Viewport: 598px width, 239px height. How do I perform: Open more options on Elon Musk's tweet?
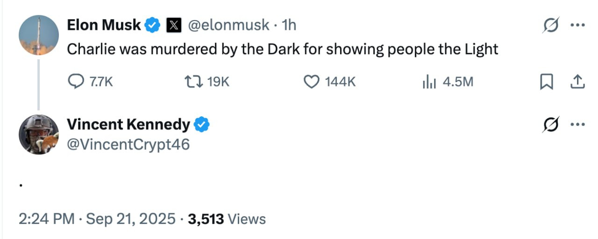[x=577, y=26]
